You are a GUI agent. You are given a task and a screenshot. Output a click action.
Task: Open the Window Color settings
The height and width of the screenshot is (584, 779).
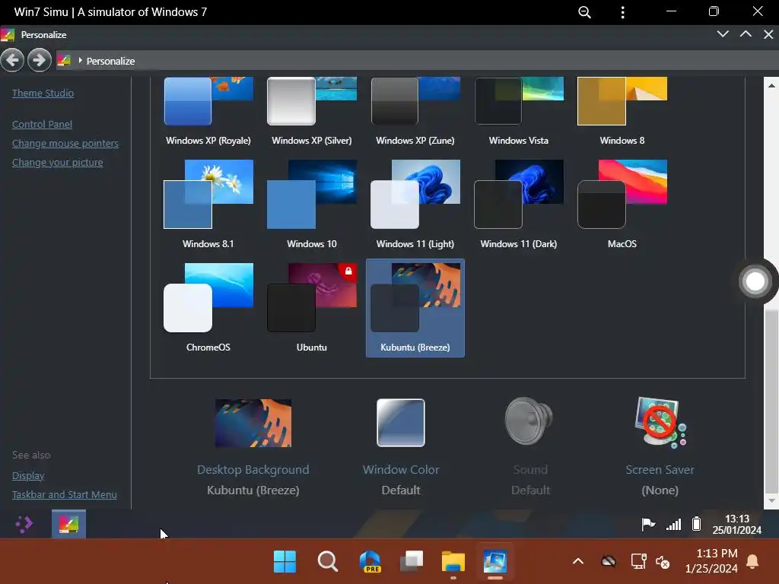coord(401,447)
